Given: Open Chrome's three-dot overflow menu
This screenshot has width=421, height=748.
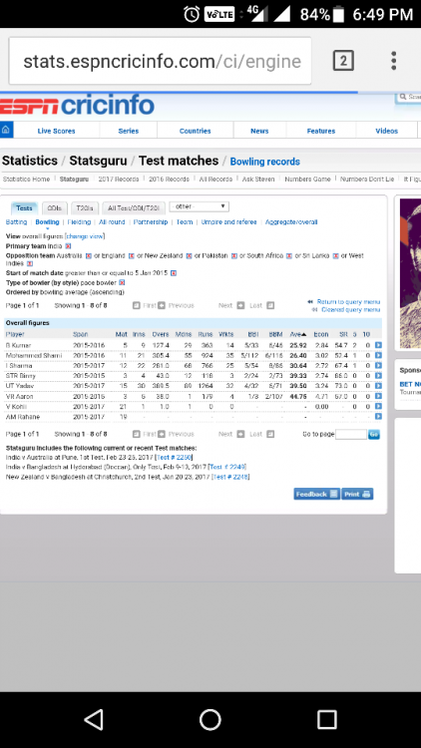Looking at the screenshot, I should (x=393, y=61).
